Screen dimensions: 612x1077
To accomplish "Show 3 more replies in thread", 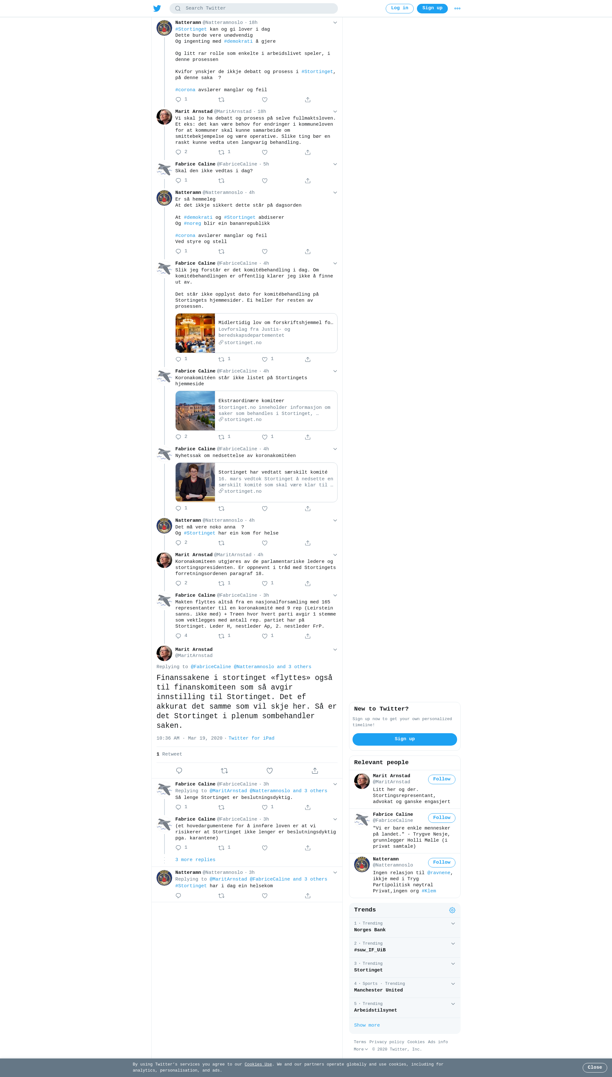I will pyautogui.click(x=195, y=860).
